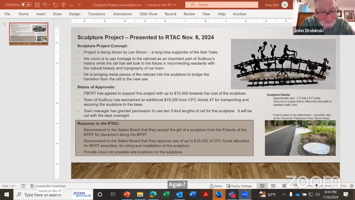Click the Access Vascular taskbar logo
The image size is (355, 200).
point(82,194)
